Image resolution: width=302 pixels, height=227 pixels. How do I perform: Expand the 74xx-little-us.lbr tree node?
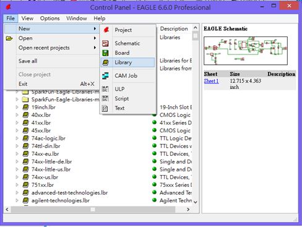(17, 169)
